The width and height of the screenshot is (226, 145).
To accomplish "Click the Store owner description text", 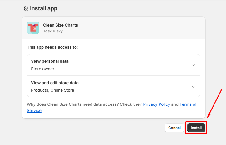I will point(42,69).
